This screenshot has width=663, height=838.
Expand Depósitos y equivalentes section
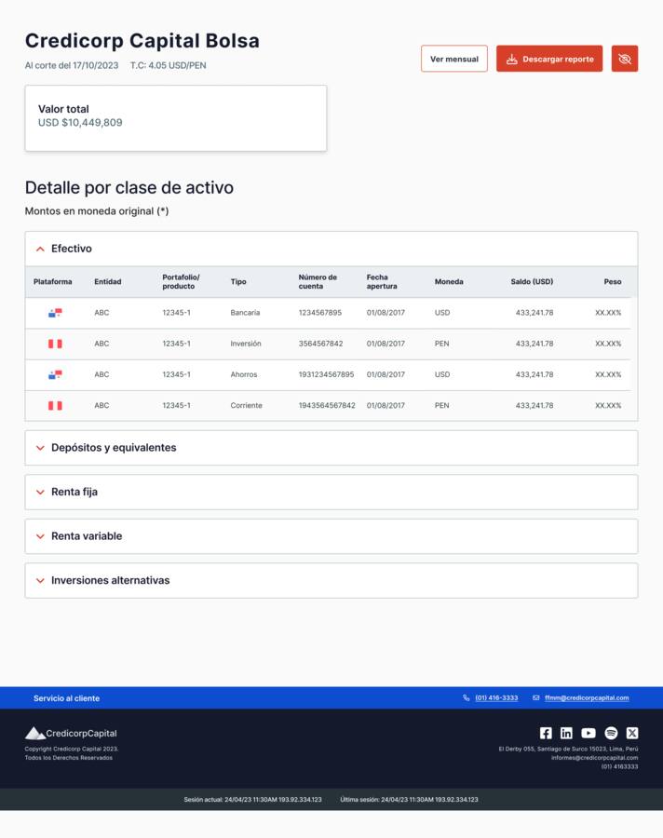[331, 448]
